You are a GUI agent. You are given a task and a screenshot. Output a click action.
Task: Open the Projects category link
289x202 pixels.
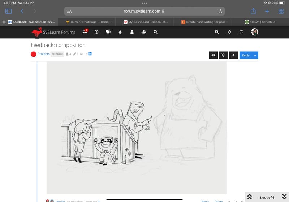pyautogui.click(x=44, y=54)
